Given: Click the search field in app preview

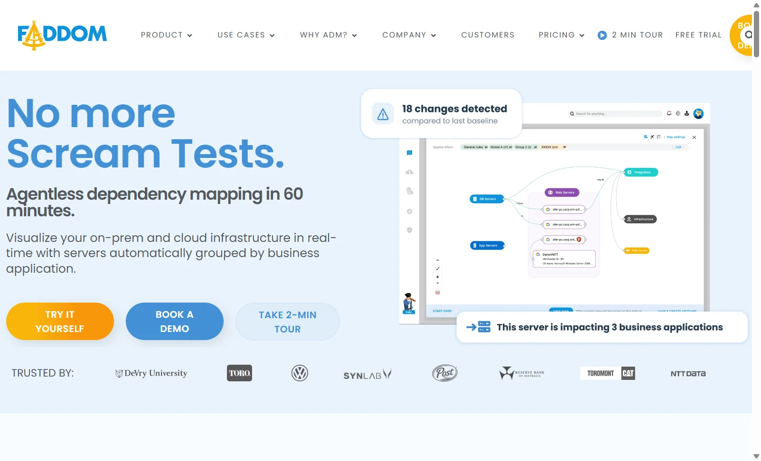Looking at the screenshot, I should pyautogui.click(x=615, y=114).
